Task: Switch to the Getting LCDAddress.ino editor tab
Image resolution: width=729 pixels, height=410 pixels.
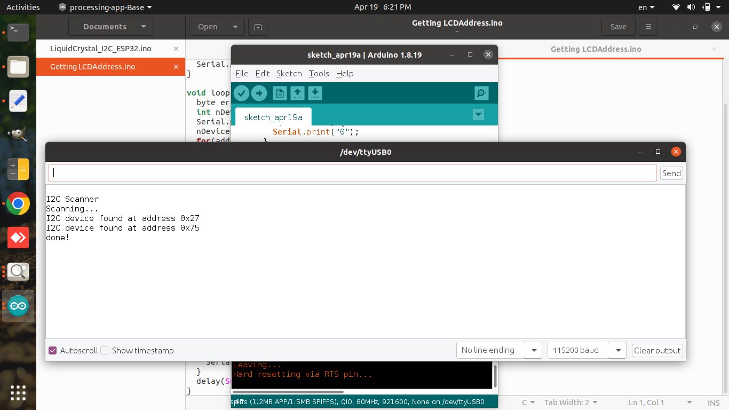Action: pos(596,49)
